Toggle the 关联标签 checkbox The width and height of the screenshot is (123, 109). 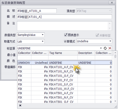[x=97, y=35]
